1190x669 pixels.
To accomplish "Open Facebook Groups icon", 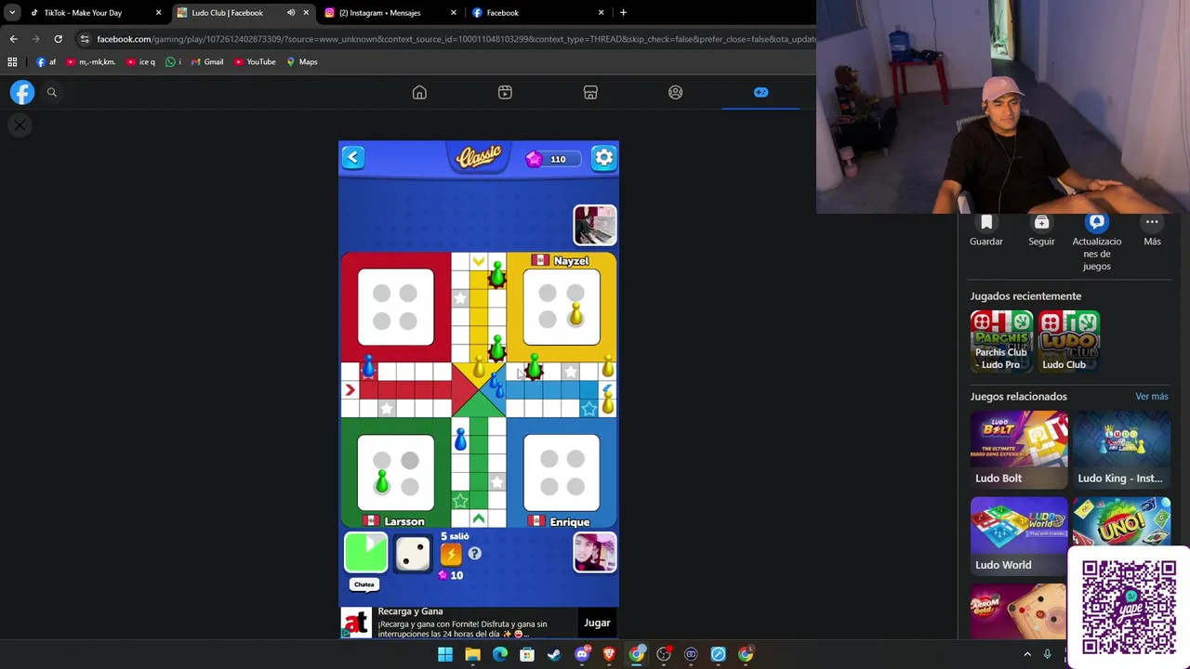I will point(676,92).
